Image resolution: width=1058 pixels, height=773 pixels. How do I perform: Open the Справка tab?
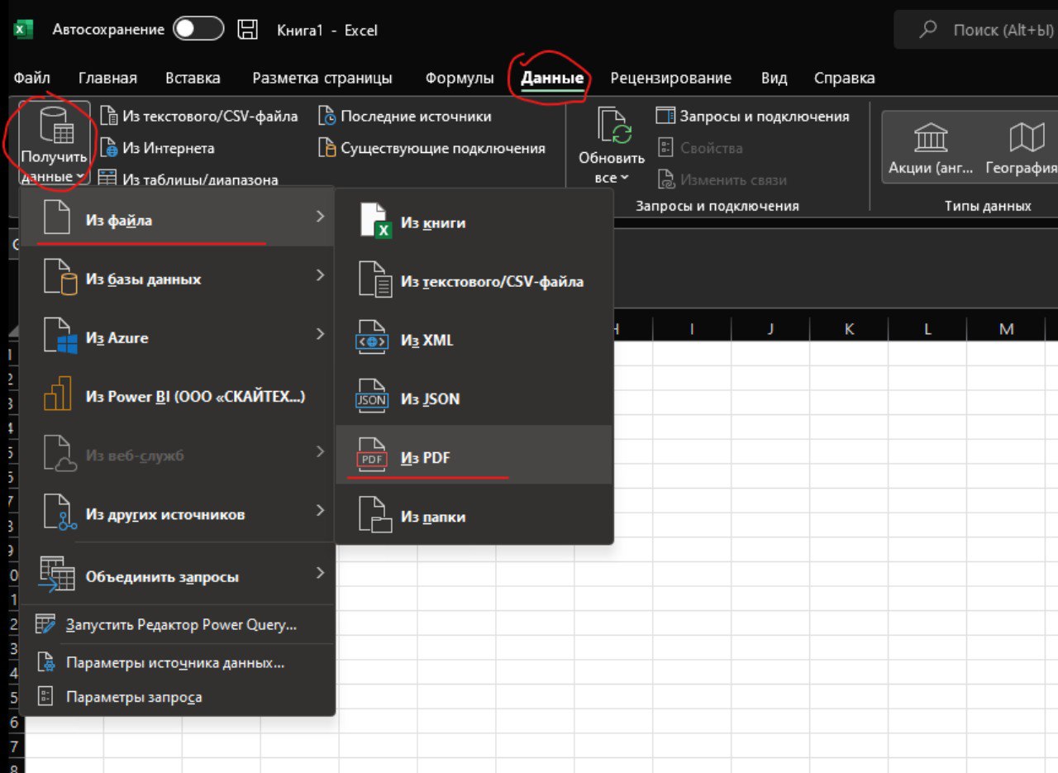point(844,79)
